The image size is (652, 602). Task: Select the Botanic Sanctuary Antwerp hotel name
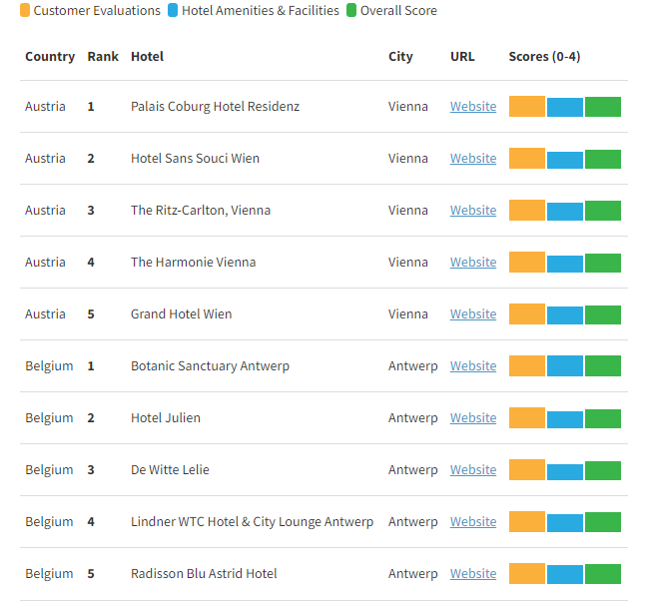tap(210, 366)
